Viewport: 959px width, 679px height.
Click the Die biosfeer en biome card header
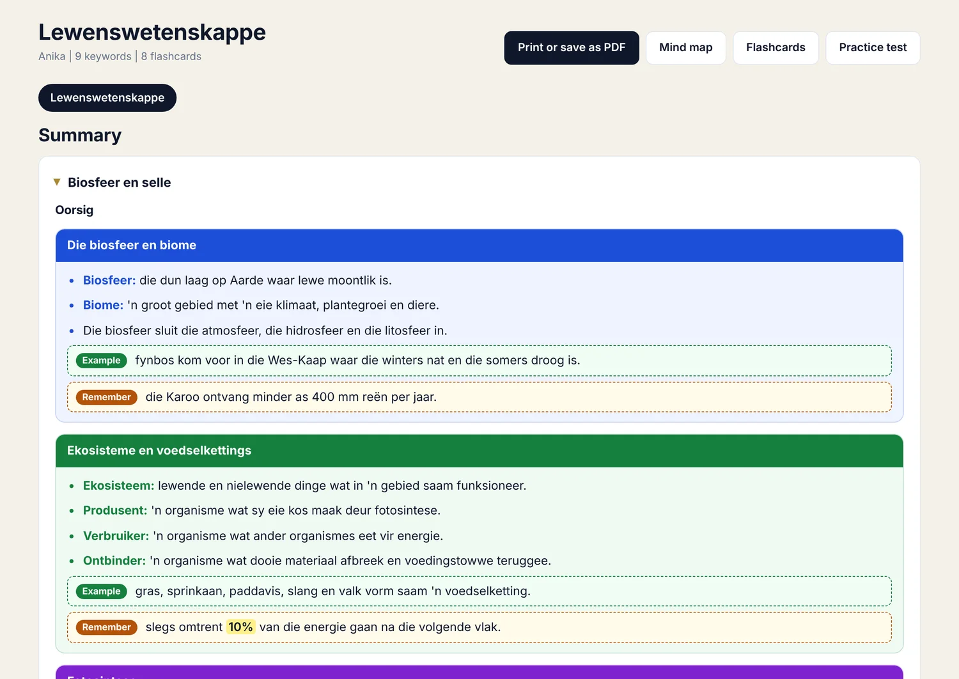click(x=479, y=246)
